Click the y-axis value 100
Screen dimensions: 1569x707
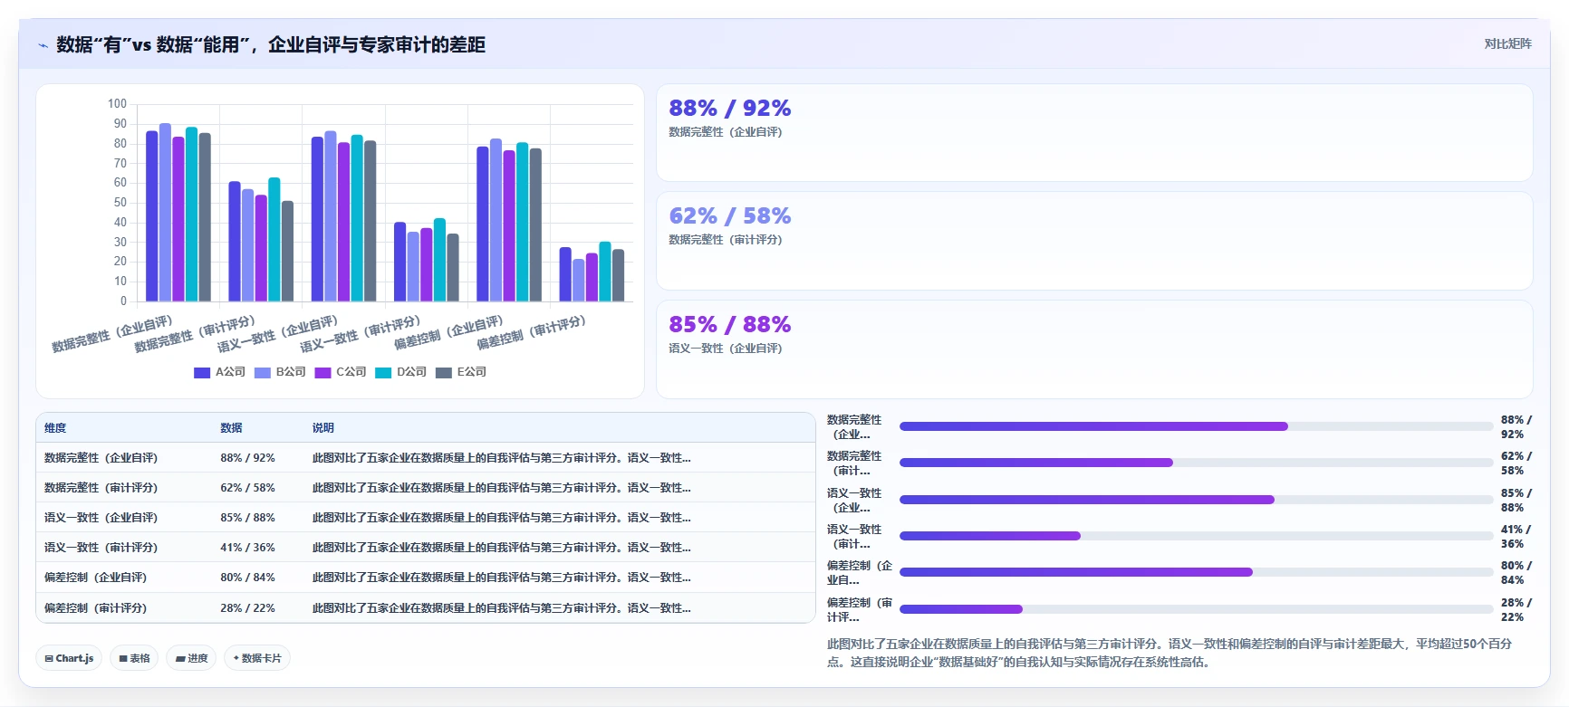[x=117, y=104]
